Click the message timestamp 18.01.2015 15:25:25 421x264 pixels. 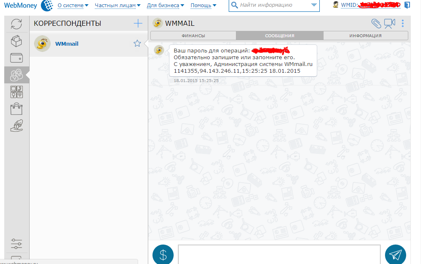tap(196, 80)
